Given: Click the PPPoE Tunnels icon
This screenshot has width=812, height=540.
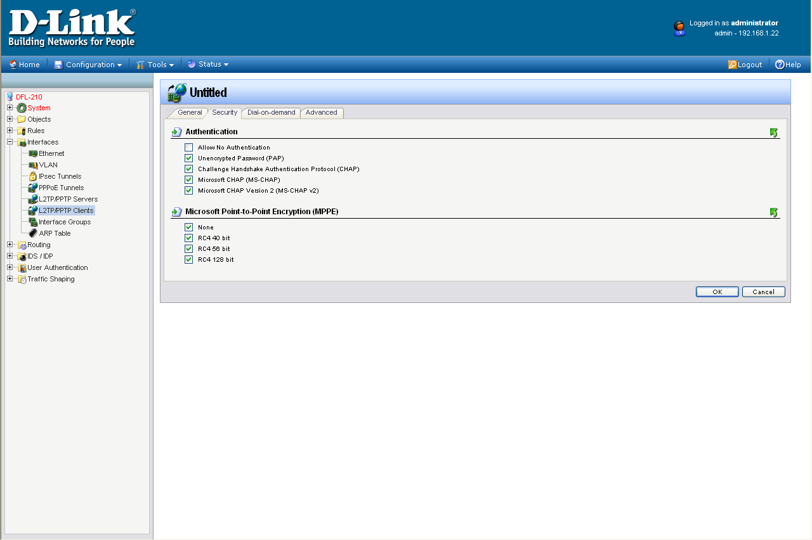Looking at the screenshot, I should pos(33,188).
